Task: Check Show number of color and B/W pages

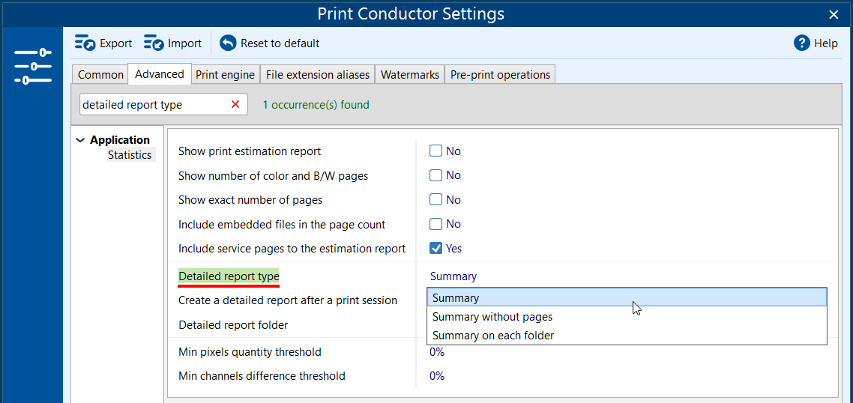Action: click(x=435, y=175)
